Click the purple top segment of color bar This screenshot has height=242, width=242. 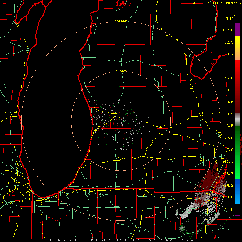(x=237, y=30)
